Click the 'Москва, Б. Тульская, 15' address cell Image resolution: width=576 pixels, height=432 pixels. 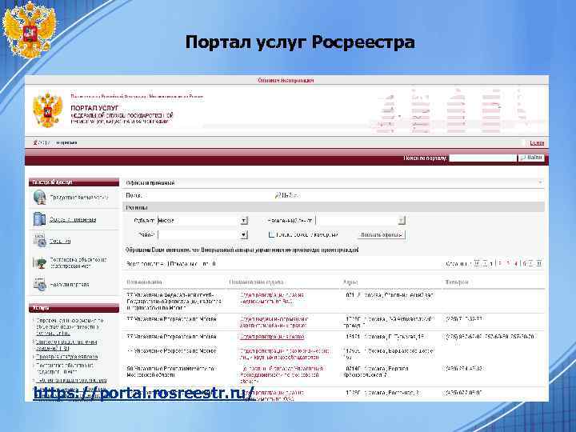pos(385,337)
